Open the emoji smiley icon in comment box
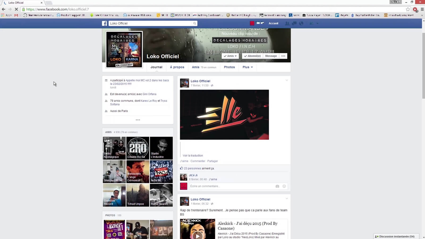 [x=284, y=186]
